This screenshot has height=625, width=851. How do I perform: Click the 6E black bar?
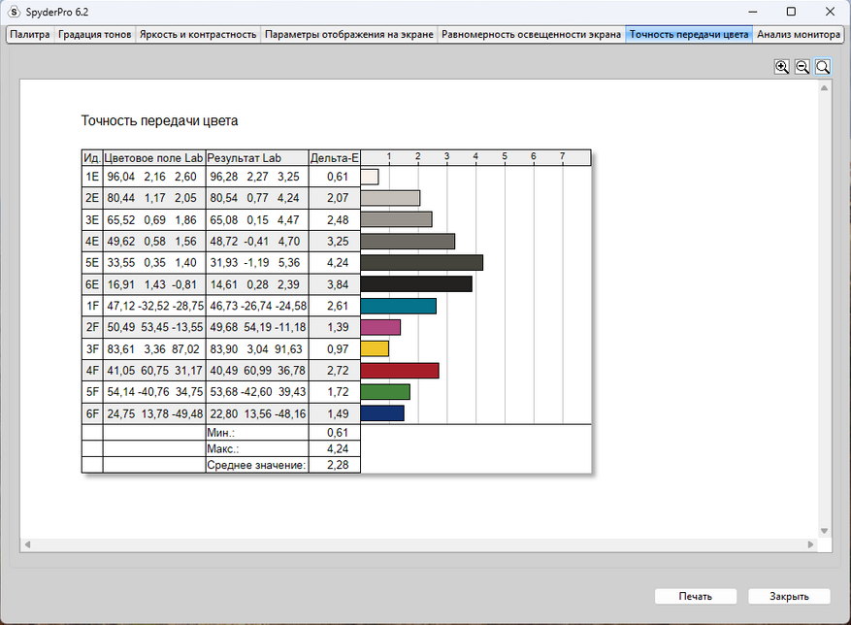[x=416, y=284]
